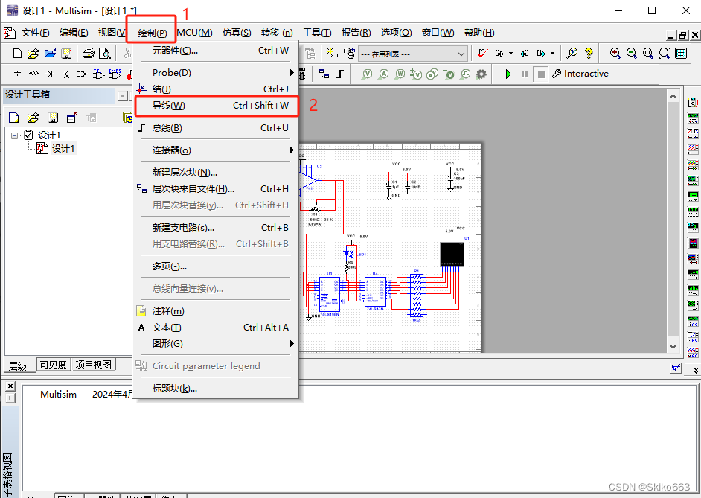Pause the simulation
The width and height of the screenshot is (701, 498).
point(525,74)
